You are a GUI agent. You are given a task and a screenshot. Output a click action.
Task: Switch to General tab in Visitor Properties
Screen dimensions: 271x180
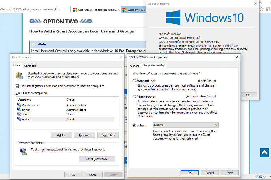point(135,66)
